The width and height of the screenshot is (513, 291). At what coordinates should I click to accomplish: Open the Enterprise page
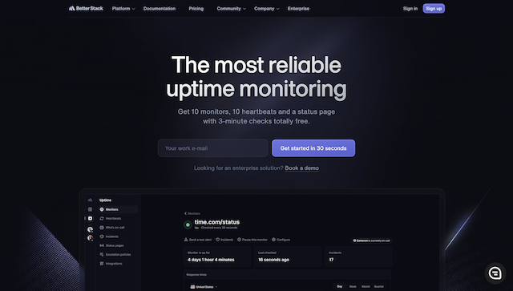[x=298, y=9]
